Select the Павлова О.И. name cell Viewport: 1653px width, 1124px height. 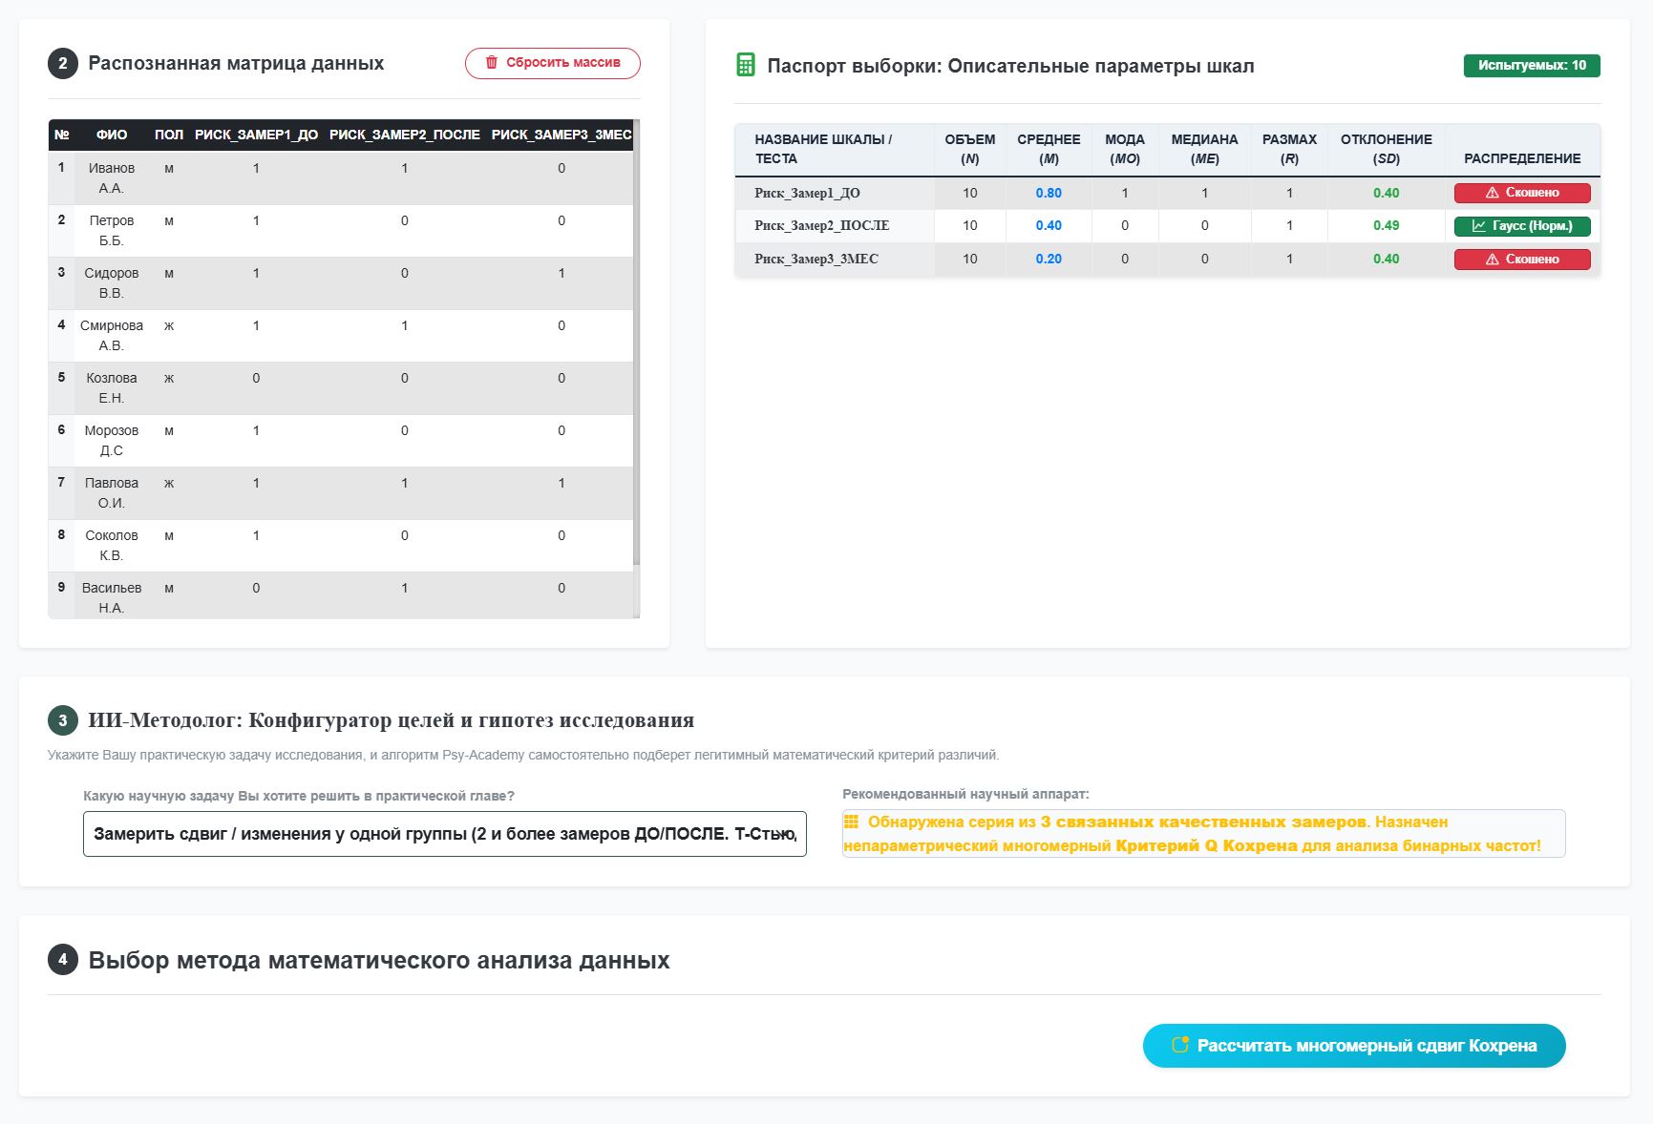pos(112,493)
